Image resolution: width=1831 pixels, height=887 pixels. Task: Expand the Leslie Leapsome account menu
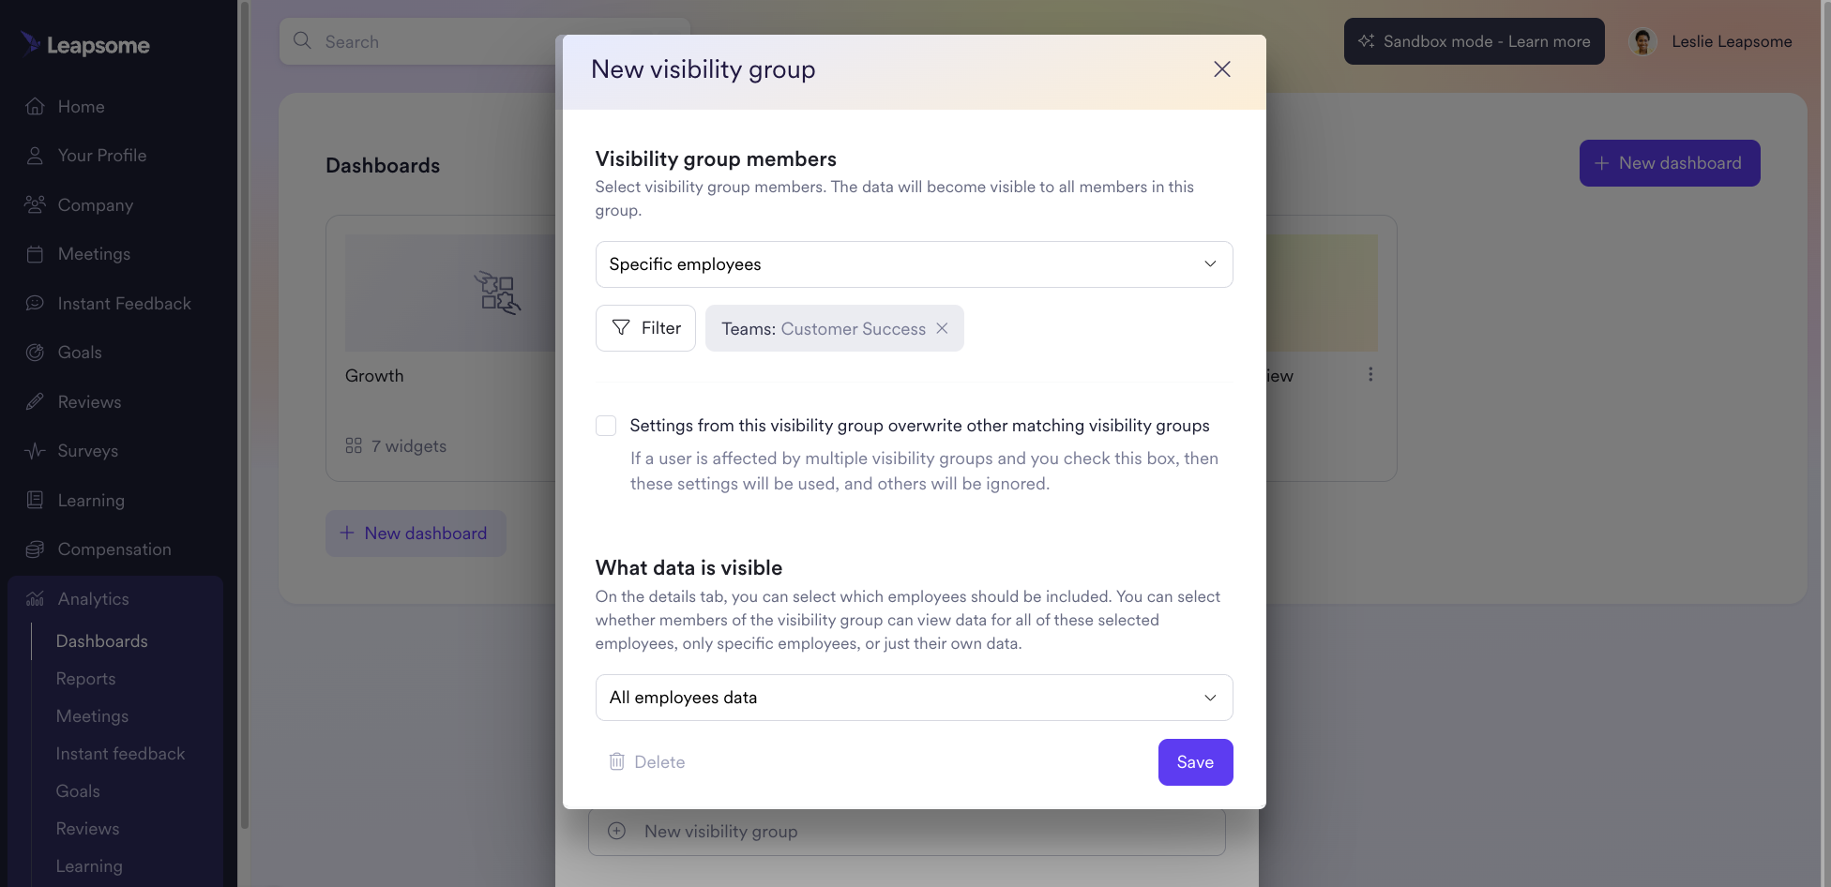click(1713, 41)
